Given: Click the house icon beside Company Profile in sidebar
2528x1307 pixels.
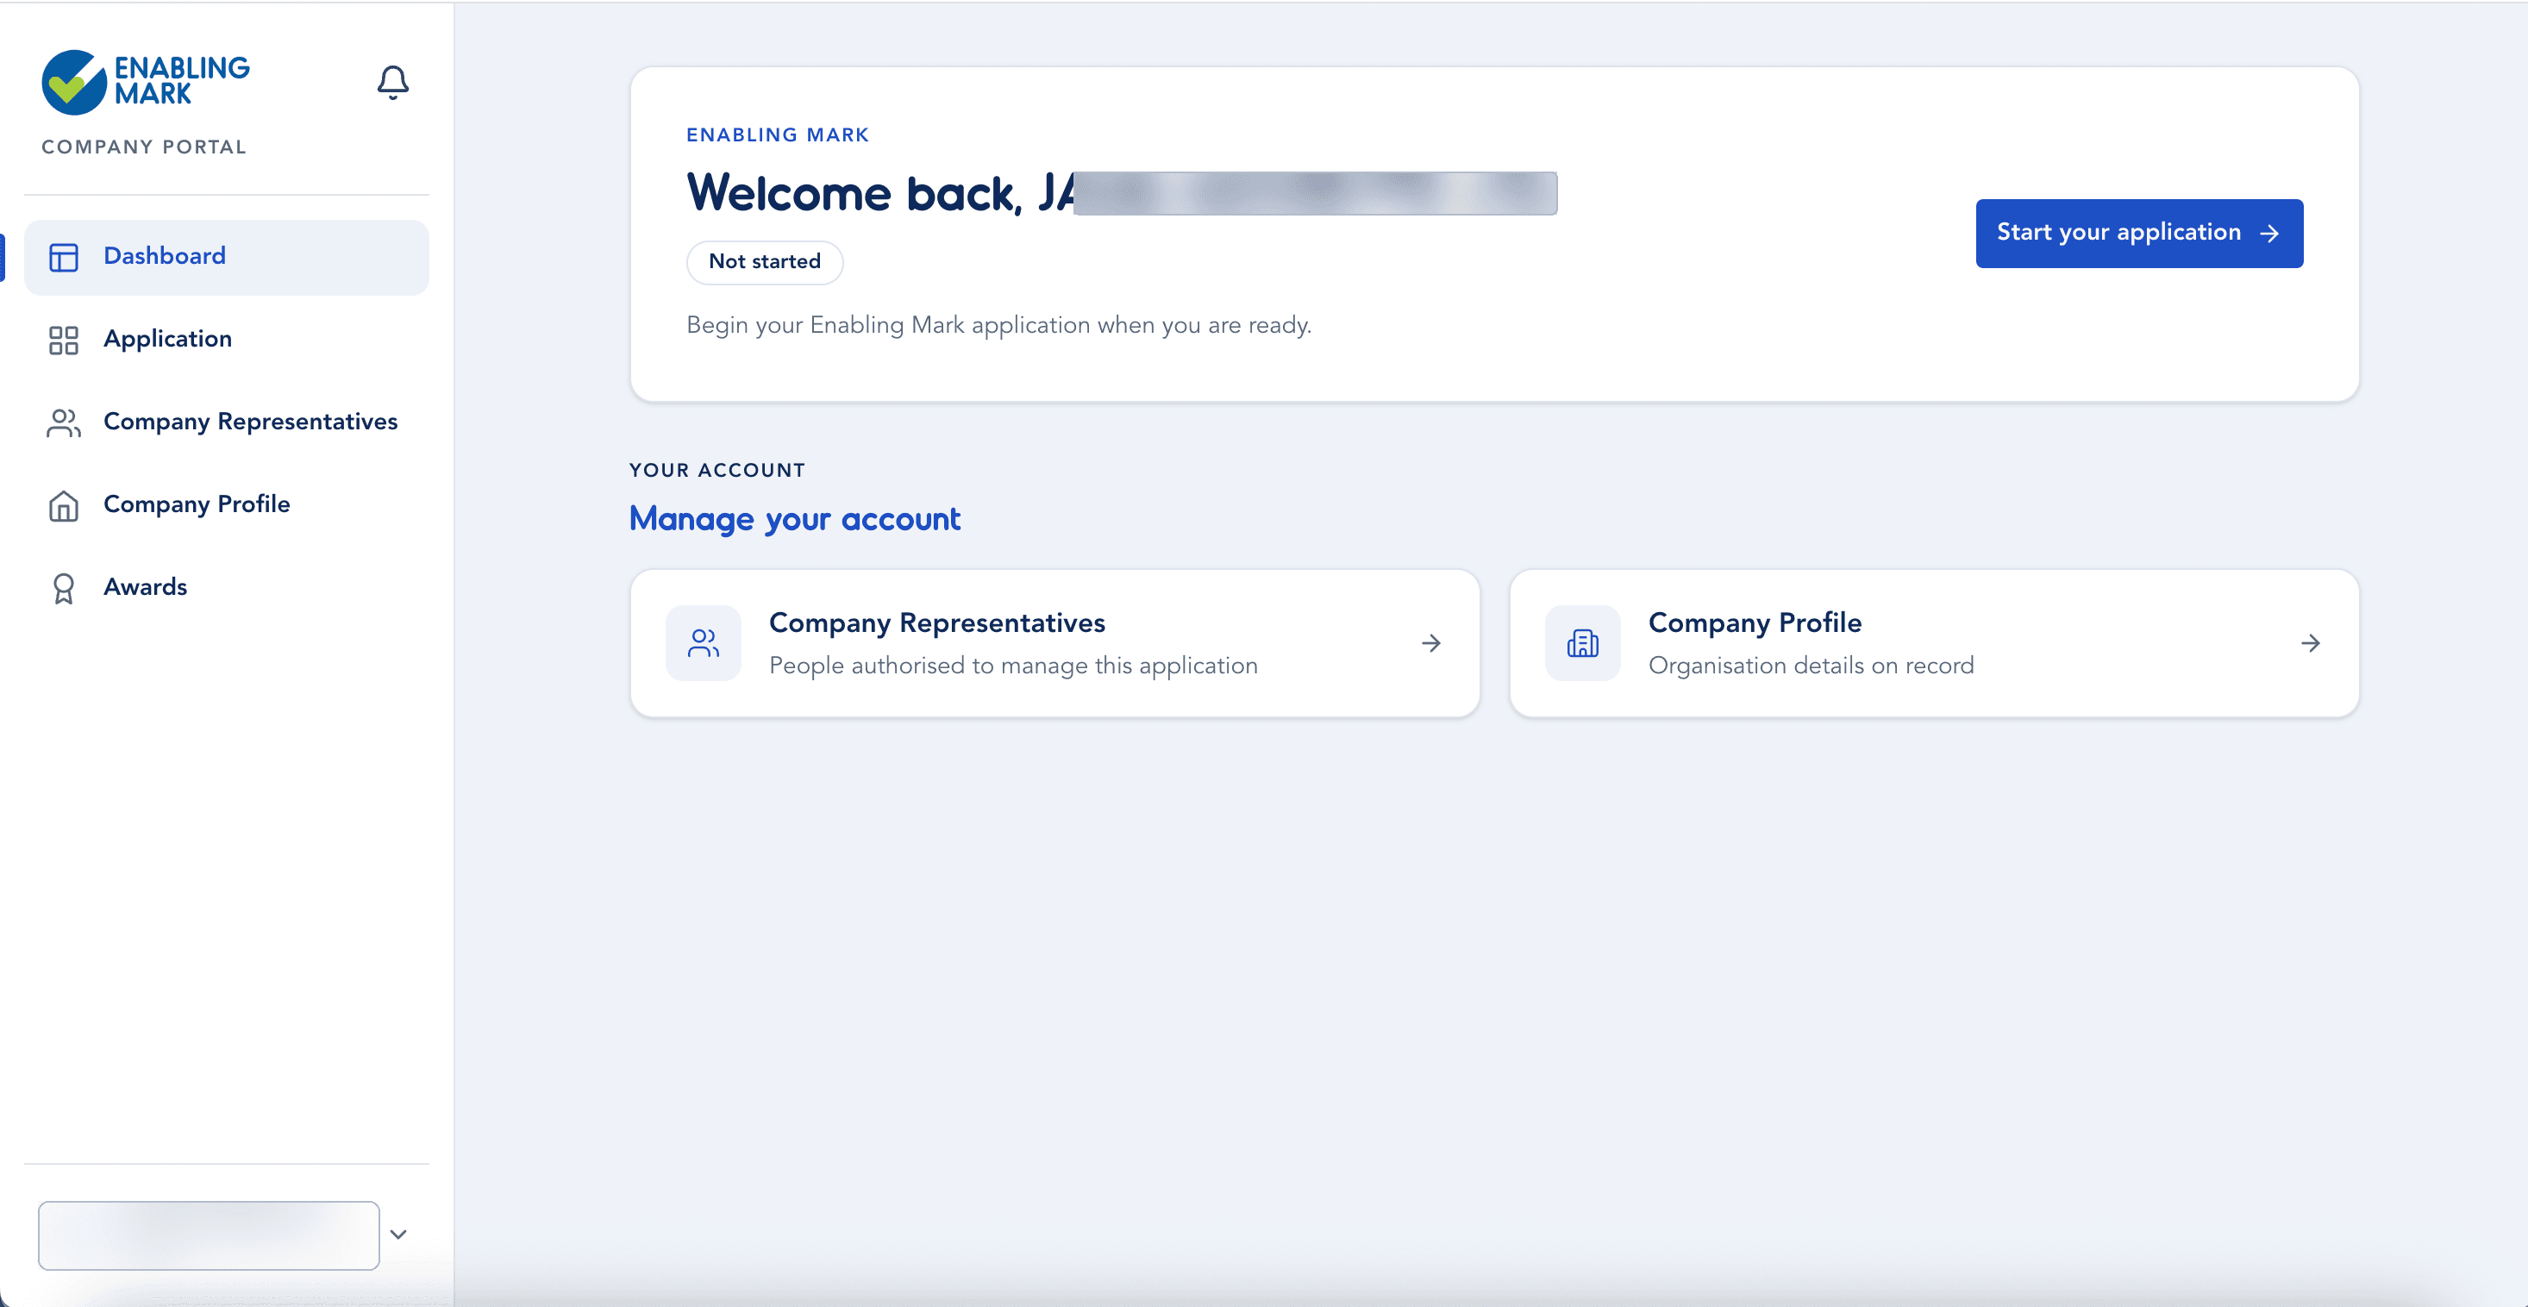Looking at the screenshot, I should [64, 505].
